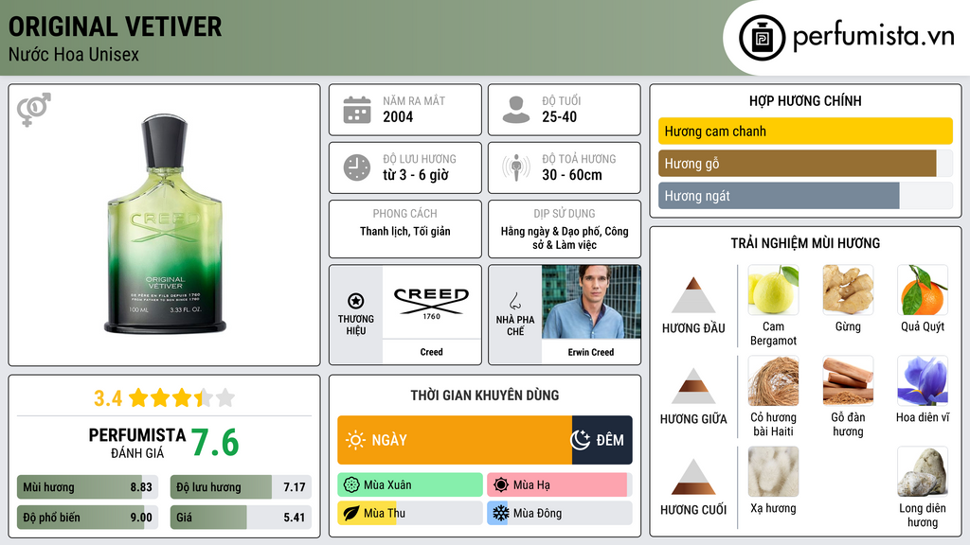Select the Long diên hương note image
The height and width of the screenshot is (545, 970).
923,471
